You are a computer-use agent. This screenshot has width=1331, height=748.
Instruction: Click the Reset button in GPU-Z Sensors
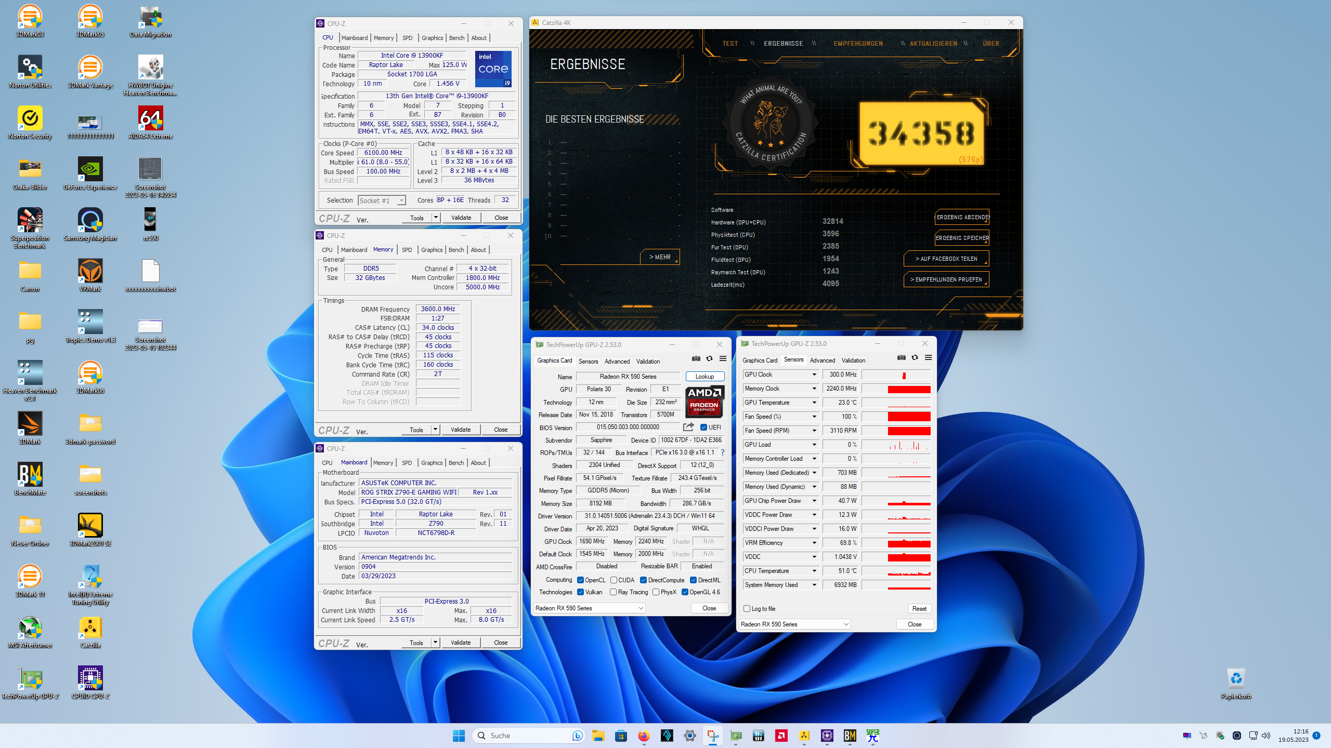coord(919,609)
